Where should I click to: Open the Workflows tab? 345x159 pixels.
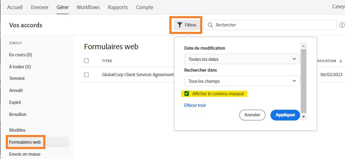88,7
